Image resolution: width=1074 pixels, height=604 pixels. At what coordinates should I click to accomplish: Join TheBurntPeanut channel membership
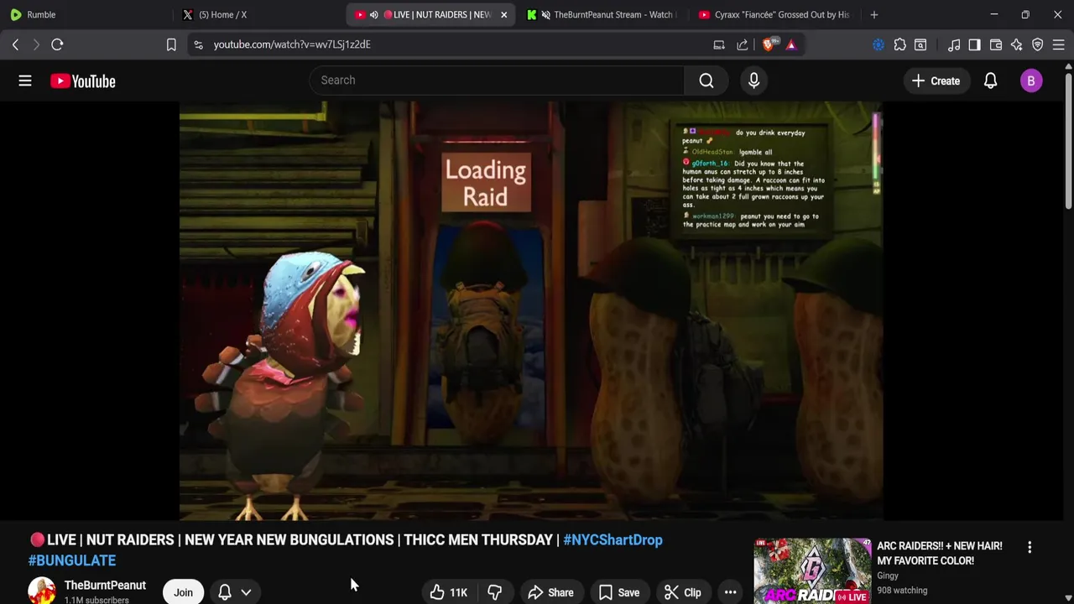pos(183,592)
